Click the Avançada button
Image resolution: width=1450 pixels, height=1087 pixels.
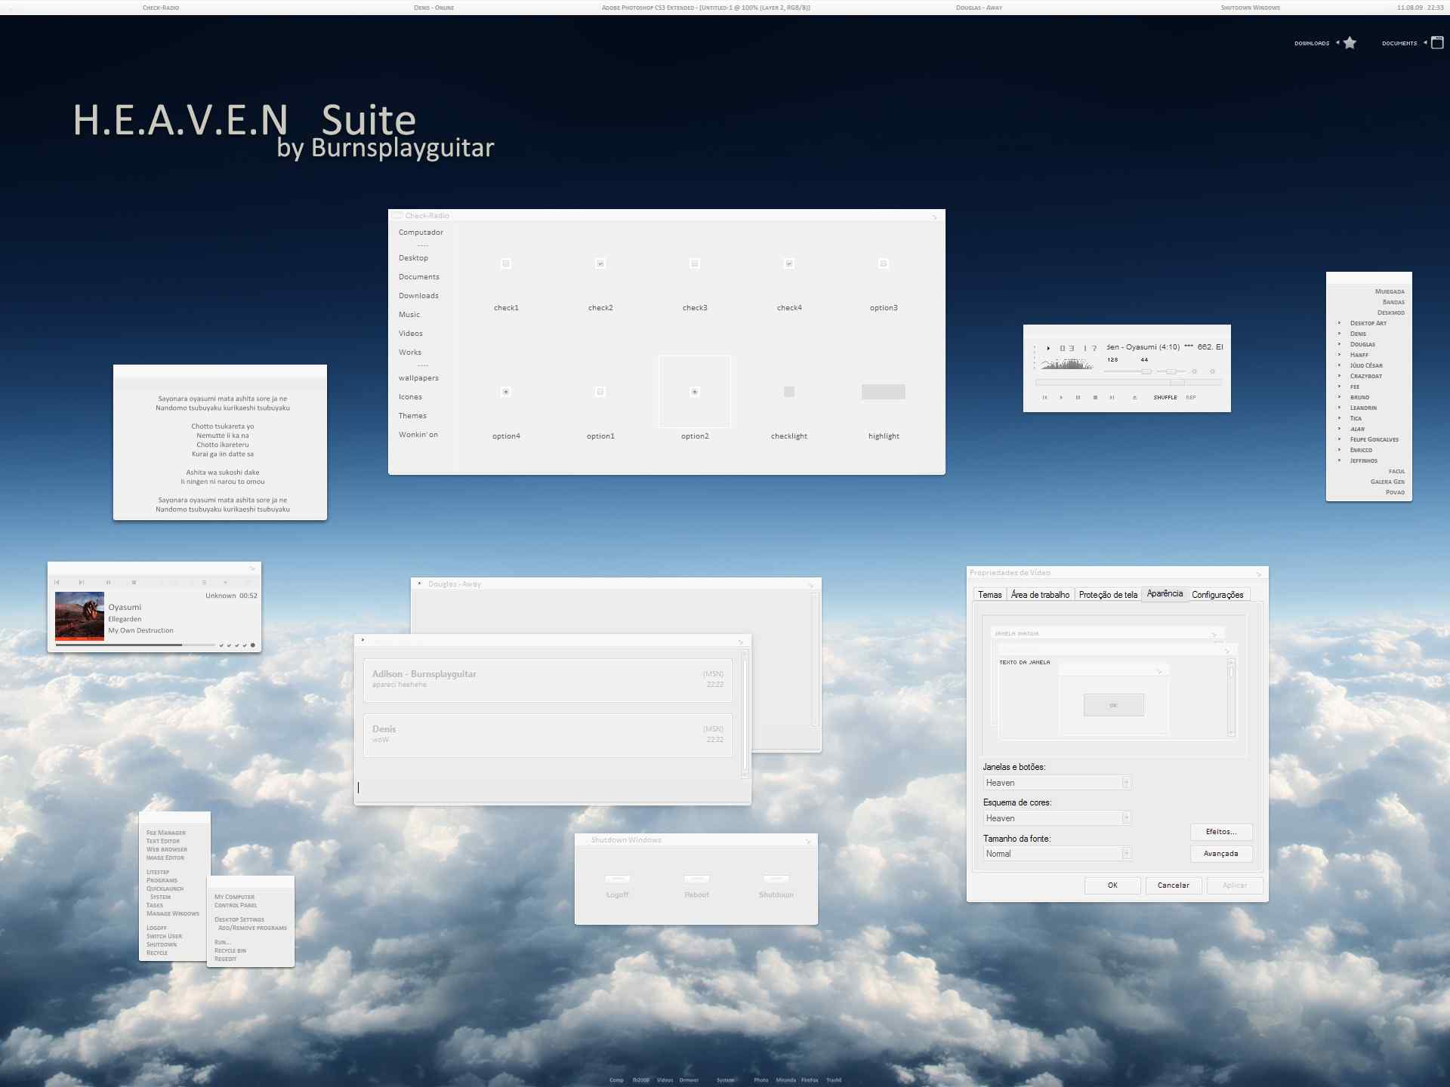click(1221, 854)
